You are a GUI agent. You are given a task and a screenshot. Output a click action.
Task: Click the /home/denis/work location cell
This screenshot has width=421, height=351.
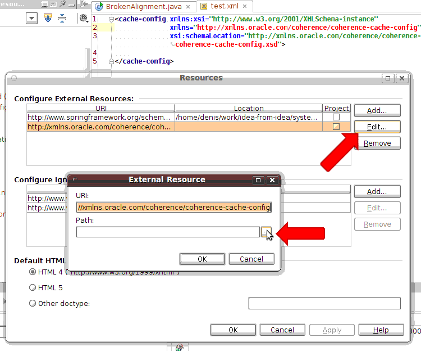point(248,117)
